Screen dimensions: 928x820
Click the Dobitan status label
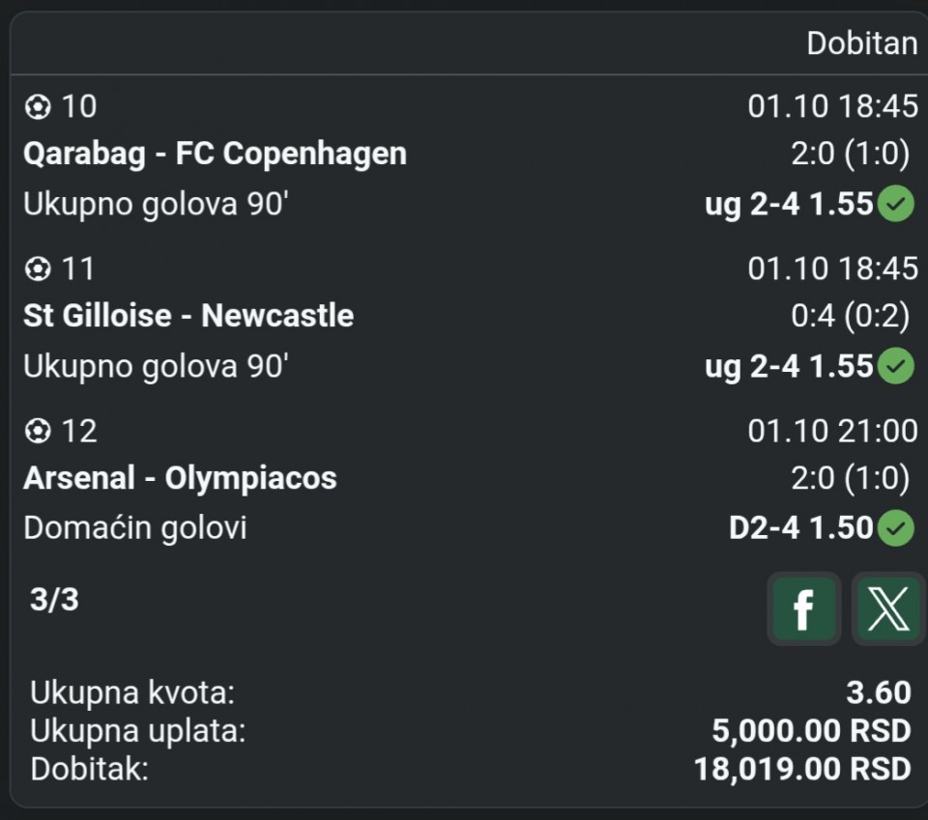861,43
